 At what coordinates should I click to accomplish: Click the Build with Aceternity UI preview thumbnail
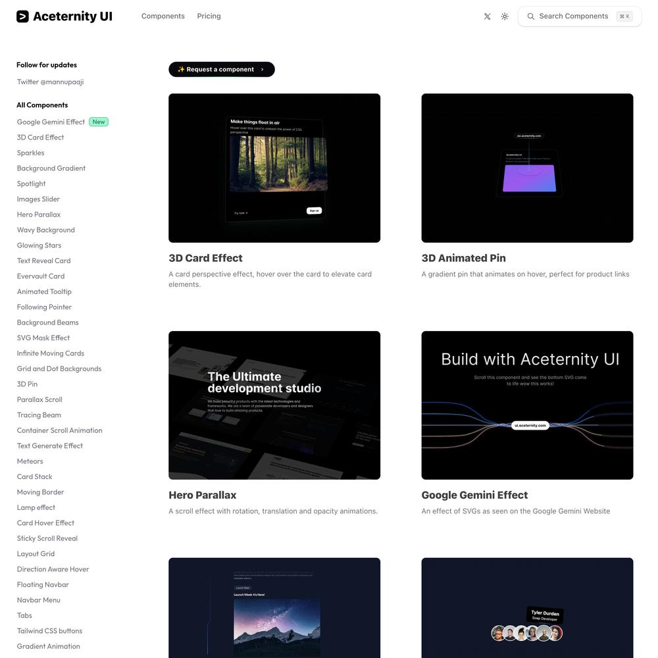coord(527,405)
